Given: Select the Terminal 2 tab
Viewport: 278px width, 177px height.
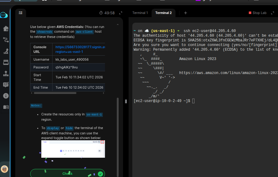Looking at the screenshot, I should pos(163,13).
